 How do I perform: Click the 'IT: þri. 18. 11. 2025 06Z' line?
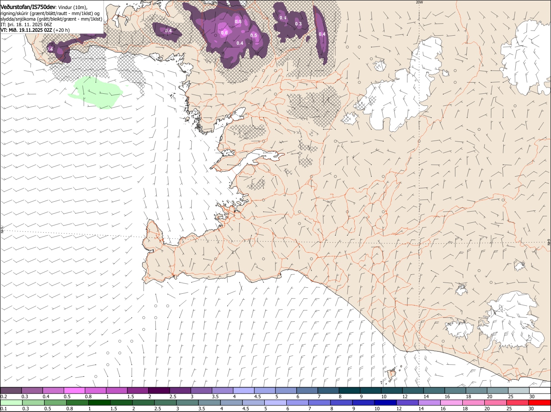pos(26,25)
